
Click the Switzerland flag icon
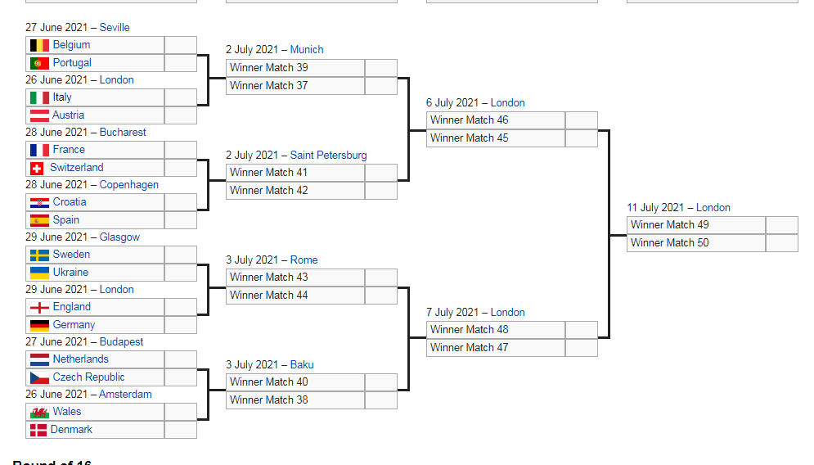pos(37,168)
